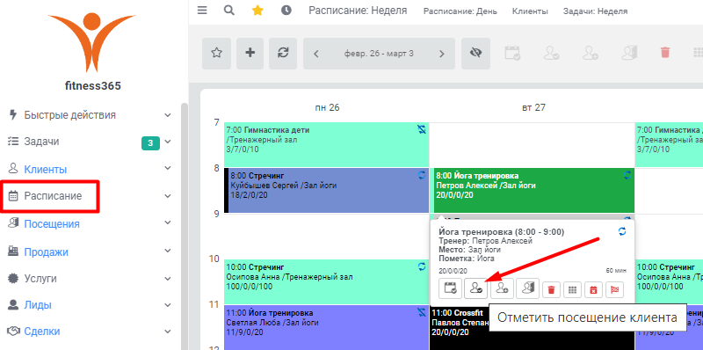The height and width of the screenshot is (350, 703).
Task: Click date range февр. 26 - март 3
Action: coord(379,54)
